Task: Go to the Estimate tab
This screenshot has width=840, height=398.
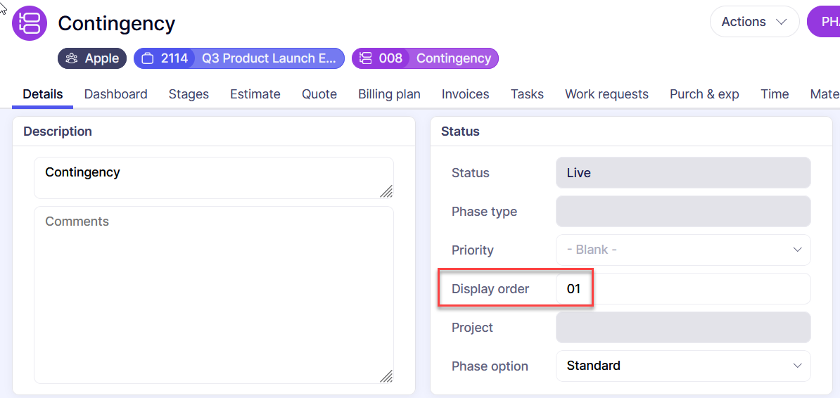Action: click(255, 94)
